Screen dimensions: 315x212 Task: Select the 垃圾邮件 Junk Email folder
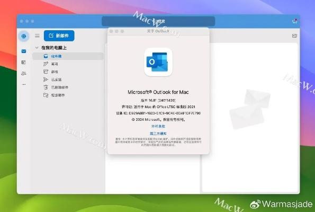(x=68, y=95)
